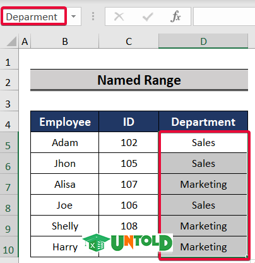The height and width of the screenshot is (263, 255).
Task: Select the cell with ID 106
Action: point(129,205)
